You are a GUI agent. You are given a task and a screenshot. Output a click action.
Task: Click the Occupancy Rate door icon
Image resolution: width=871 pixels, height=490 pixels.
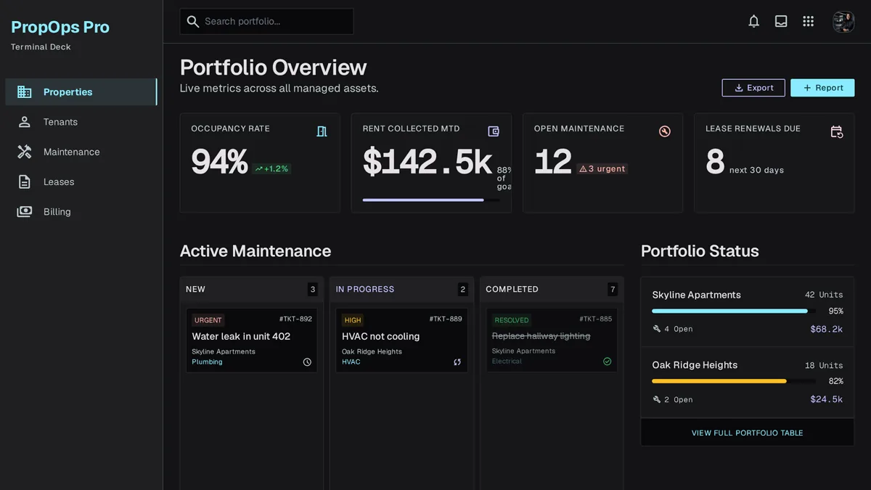tap(322, 131)
